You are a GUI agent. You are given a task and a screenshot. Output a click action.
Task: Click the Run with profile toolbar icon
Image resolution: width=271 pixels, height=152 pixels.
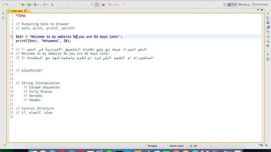tap(35, 5)
